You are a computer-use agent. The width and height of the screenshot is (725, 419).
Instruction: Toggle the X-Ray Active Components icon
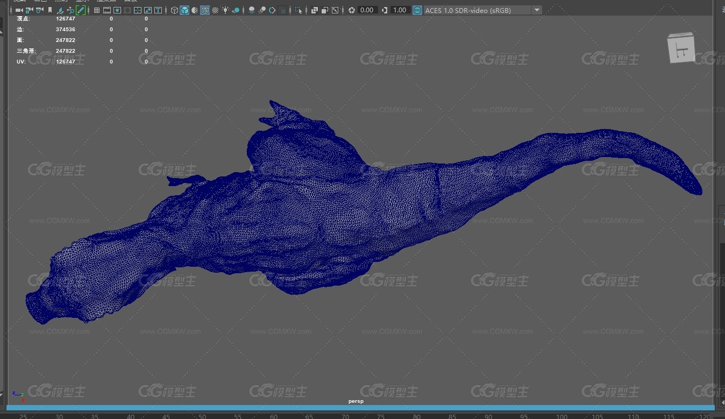click(325, 10)
